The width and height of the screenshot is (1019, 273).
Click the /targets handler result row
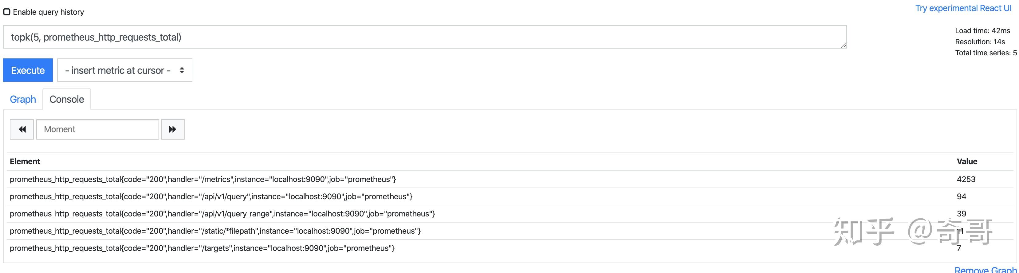click(x=202, y=248)
